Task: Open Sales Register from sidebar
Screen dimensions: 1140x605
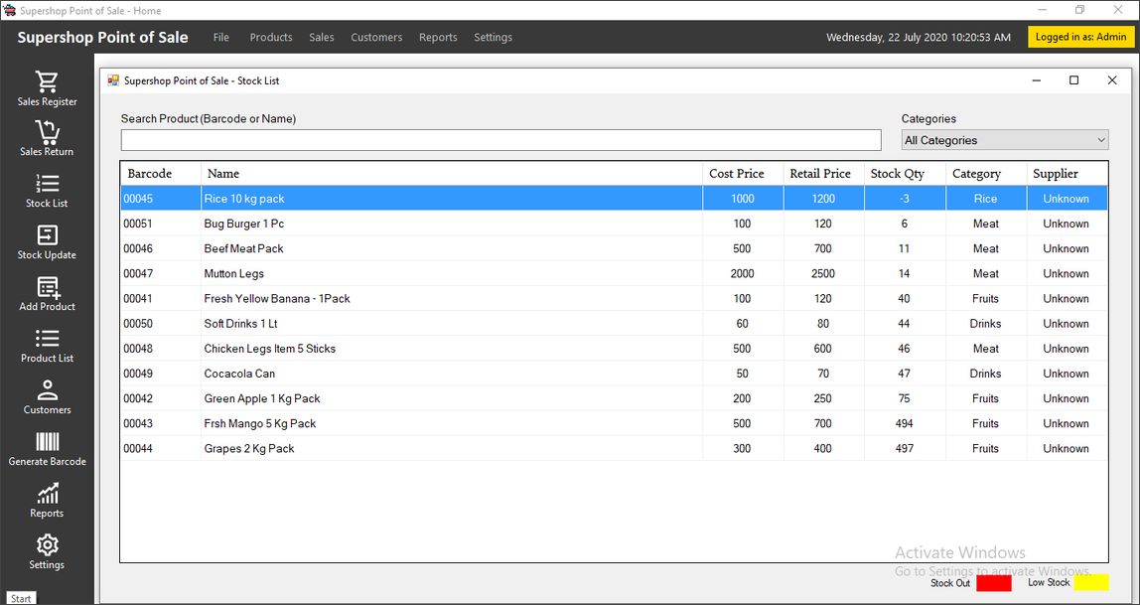Action: (47, 88)
